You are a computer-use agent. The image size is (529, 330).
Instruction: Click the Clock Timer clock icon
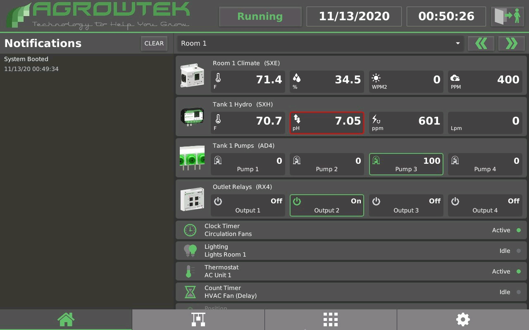click(190, 230)
